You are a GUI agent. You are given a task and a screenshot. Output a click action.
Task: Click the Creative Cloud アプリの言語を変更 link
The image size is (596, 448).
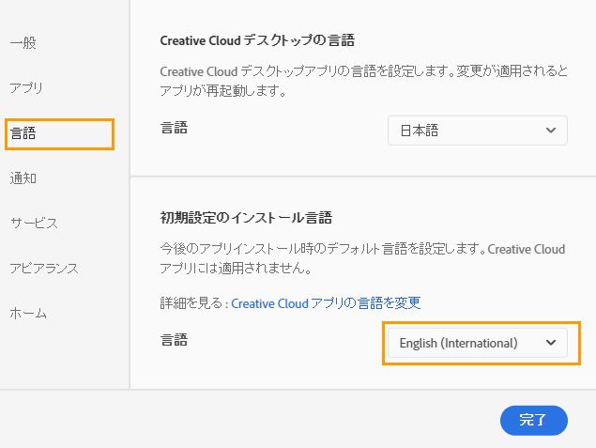click(x=326, y=303)
